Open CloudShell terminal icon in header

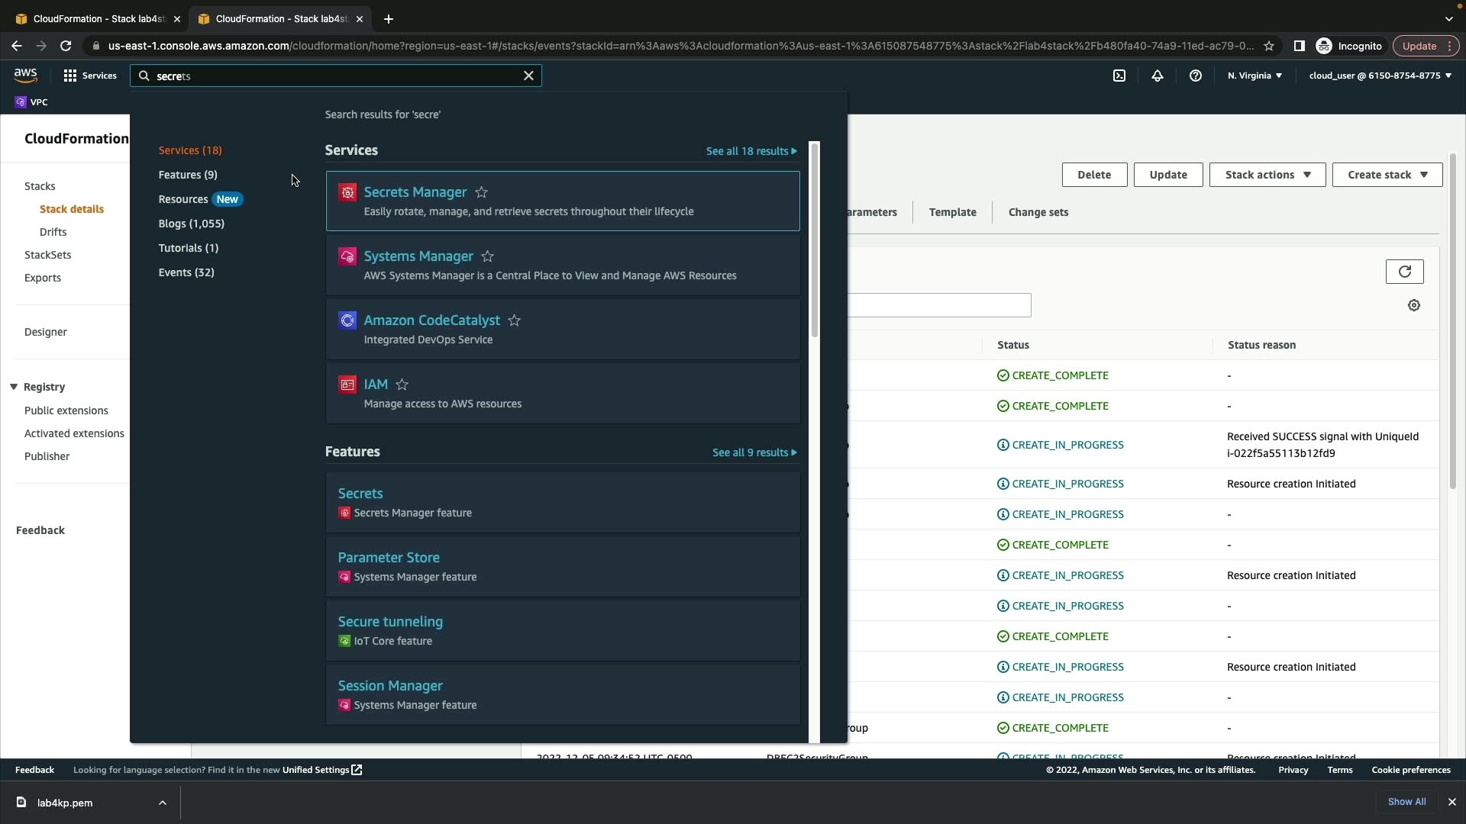(x=1119, y=76)
